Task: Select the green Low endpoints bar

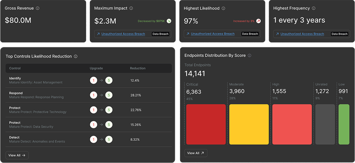Action: tap(344, 124)
